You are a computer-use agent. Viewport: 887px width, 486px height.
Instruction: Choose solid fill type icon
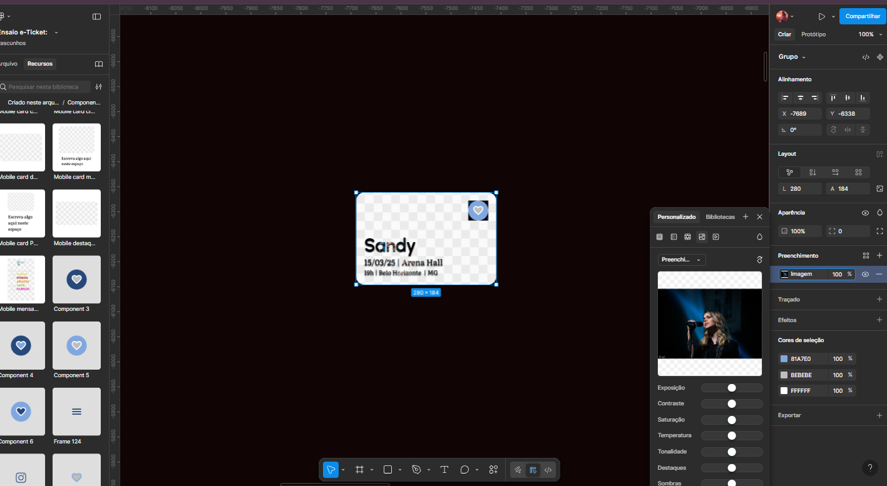(x=659, y=237)
